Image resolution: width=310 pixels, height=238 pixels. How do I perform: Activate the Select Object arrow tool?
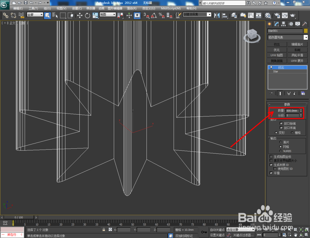tap(47, 15)
